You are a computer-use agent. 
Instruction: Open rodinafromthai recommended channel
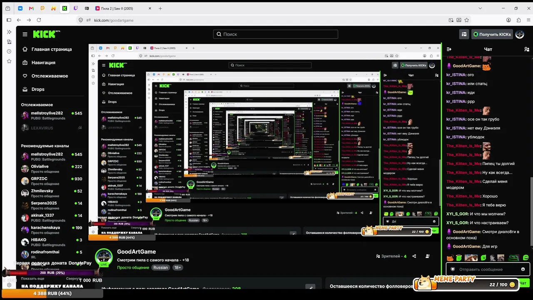point(52,255)
